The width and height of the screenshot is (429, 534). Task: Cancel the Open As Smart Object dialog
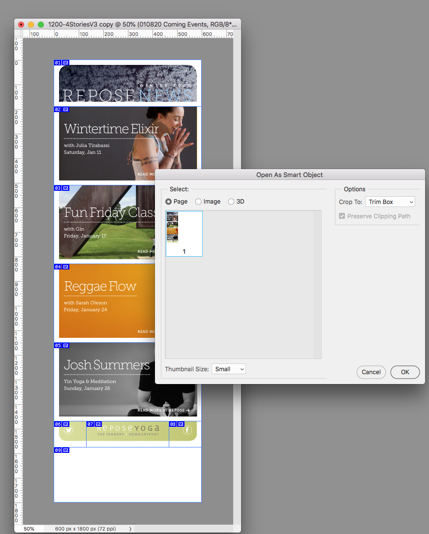pos(371,372)
